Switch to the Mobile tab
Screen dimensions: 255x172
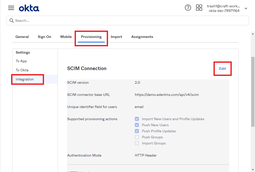tap(66, 37)
